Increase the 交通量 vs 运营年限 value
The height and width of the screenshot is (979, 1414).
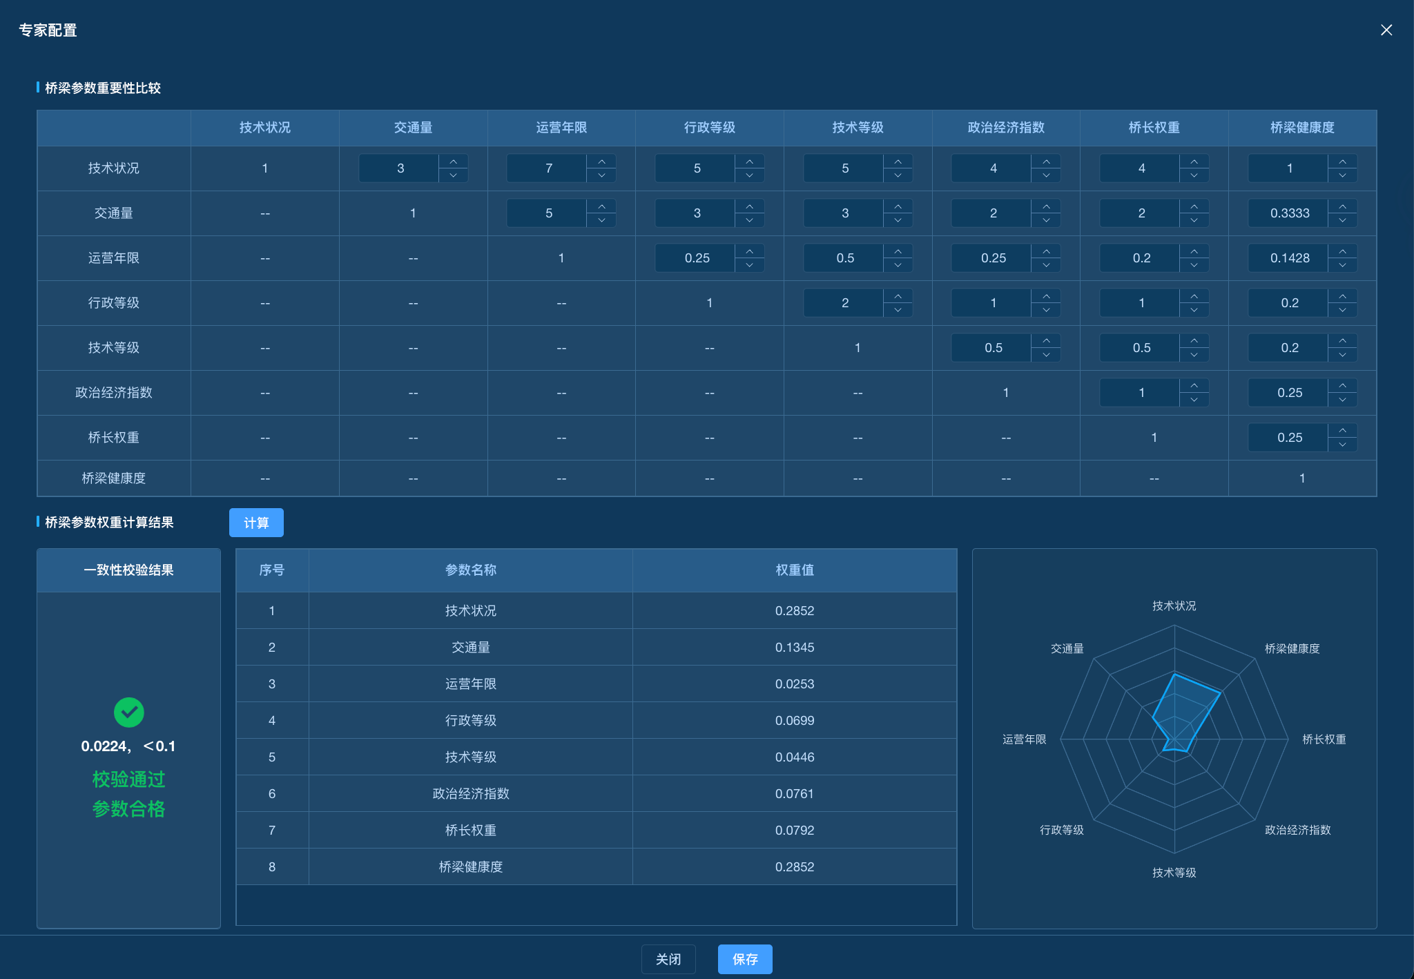pos(601,206)
